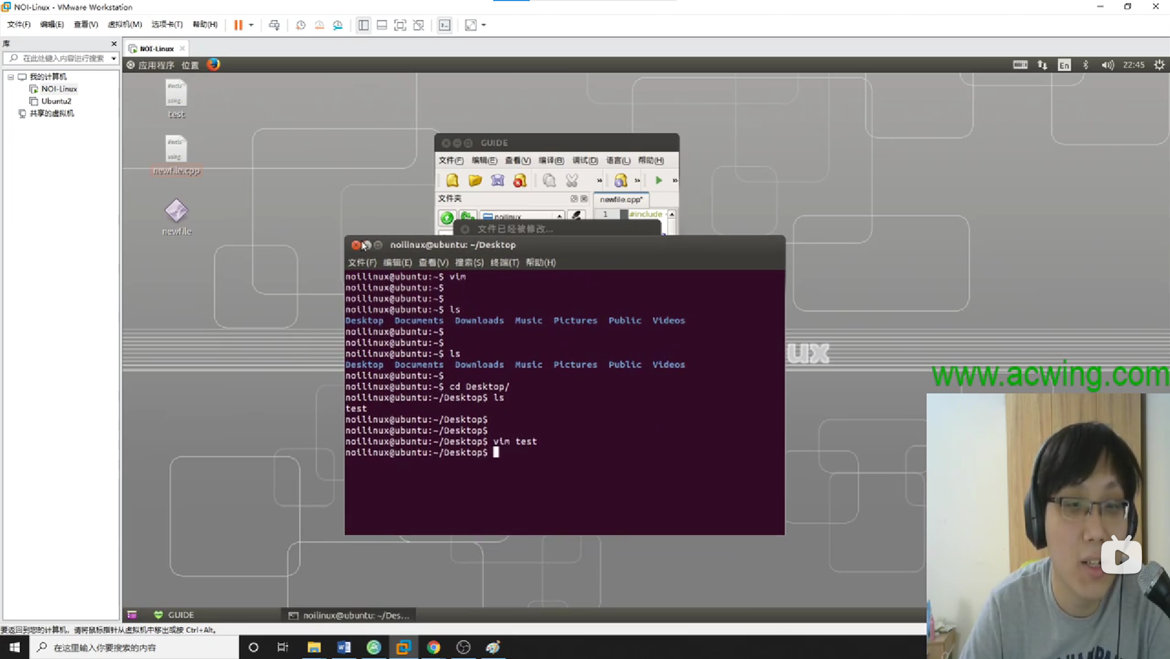Click the keyboard indicator in Ubuntu panel

(x=1020, y=65)
